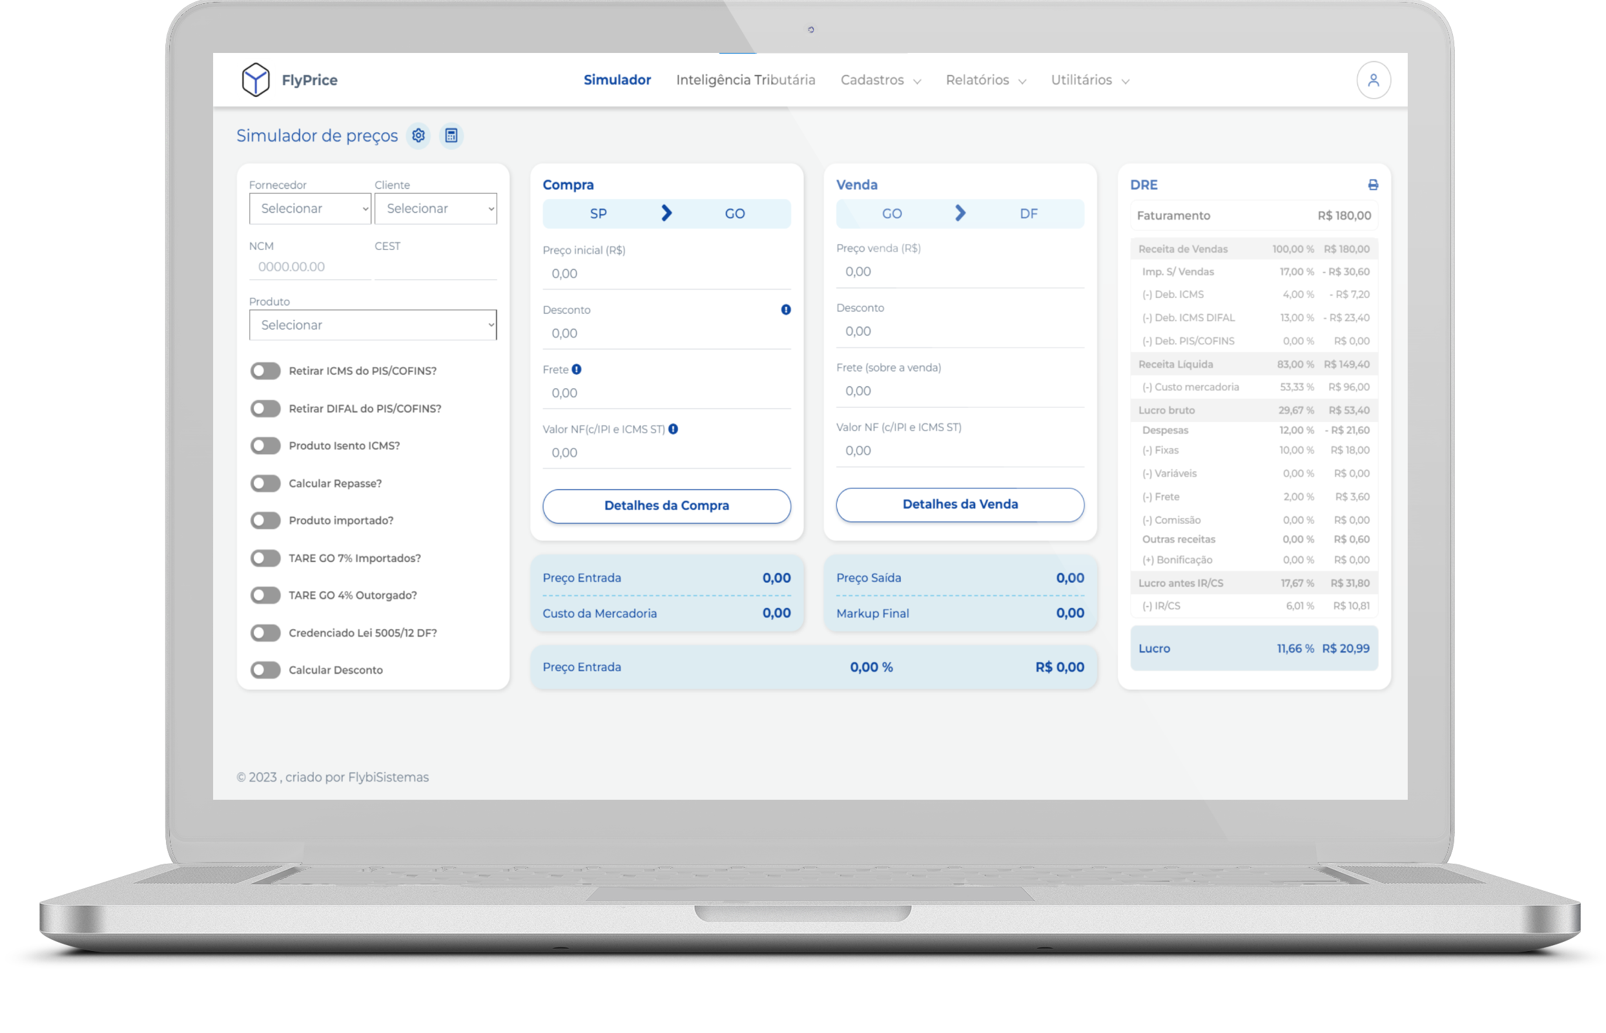The width and height of the screenshot is (1606, 1033).
Task: Select DF destination state in Venda
Action: tap(1027, 213)
